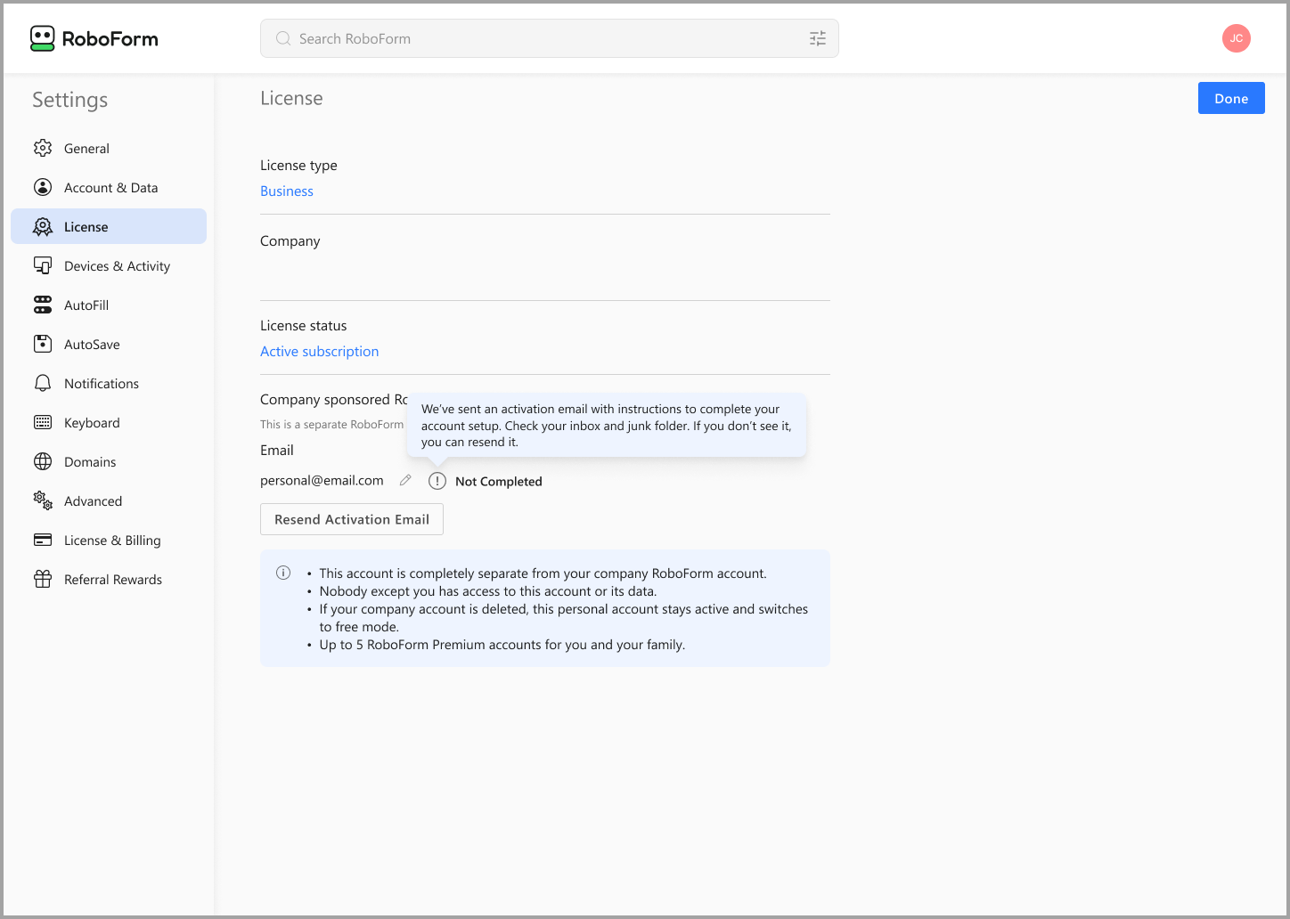Open search filter options icon
The image size is (1290, 919).
817,38
